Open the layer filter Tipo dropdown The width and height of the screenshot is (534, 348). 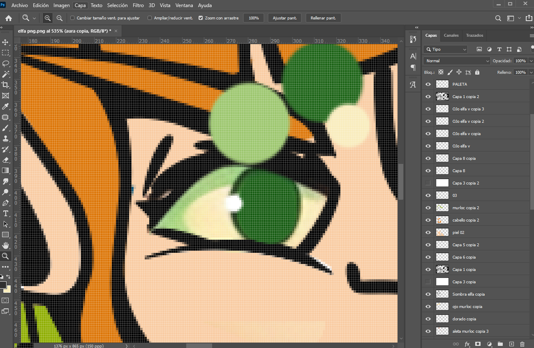(x=446, y=49)
